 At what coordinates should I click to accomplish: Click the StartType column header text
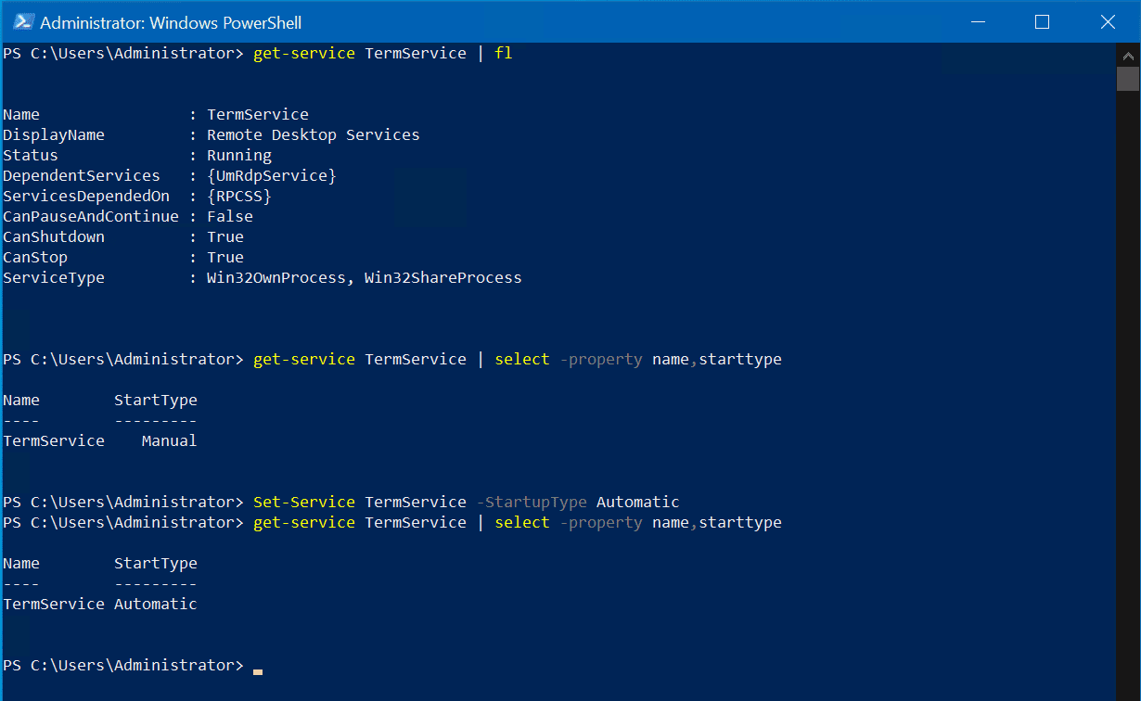click(155, 400)
